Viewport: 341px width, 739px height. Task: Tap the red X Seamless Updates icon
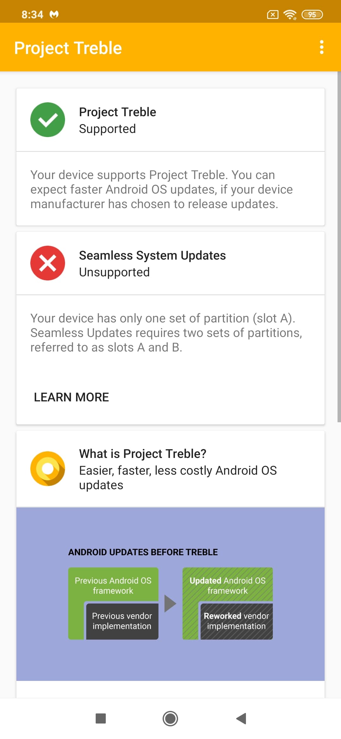(48, 263)
